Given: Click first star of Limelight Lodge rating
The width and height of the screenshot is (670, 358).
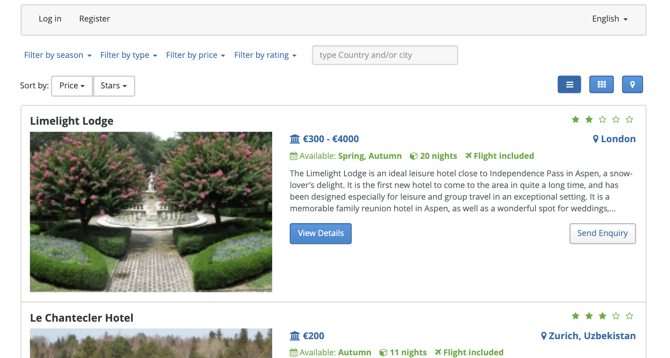Looking at the screenshot, I should click(x=575, y=119).
